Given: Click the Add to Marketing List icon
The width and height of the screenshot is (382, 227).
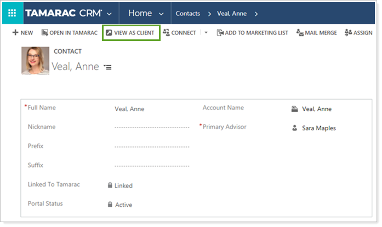Looking at the screenshot, I should (220, 33).
